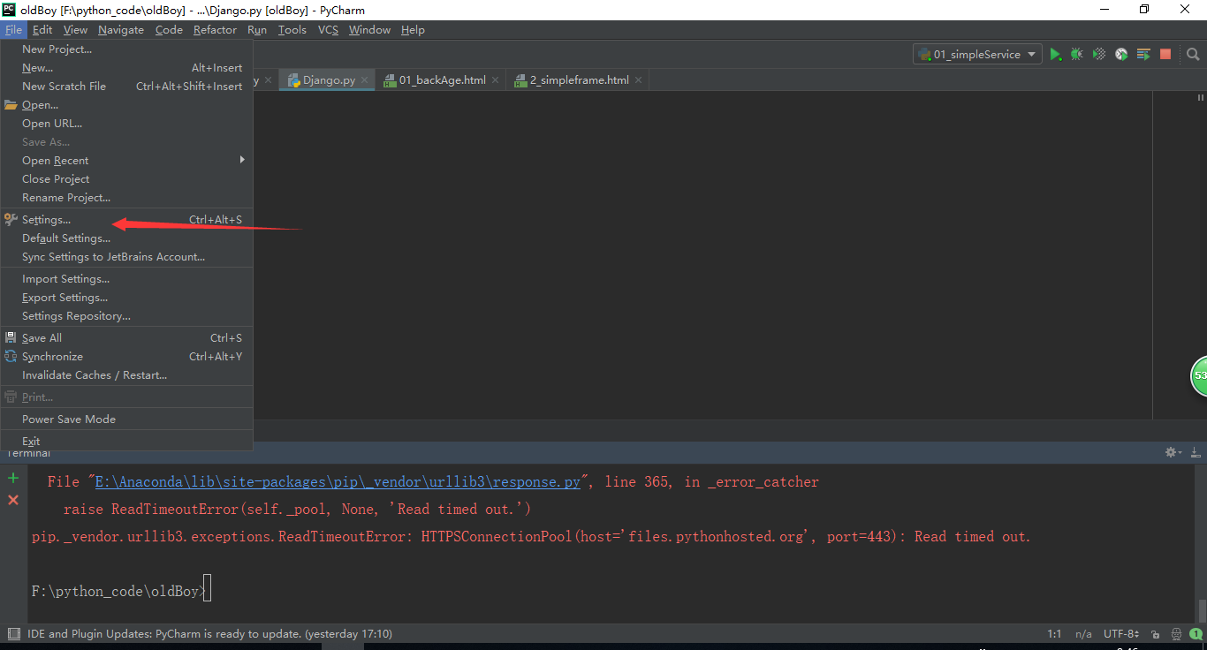
Task: Add a new terminal session (green plus)
Action: [13, 479]
